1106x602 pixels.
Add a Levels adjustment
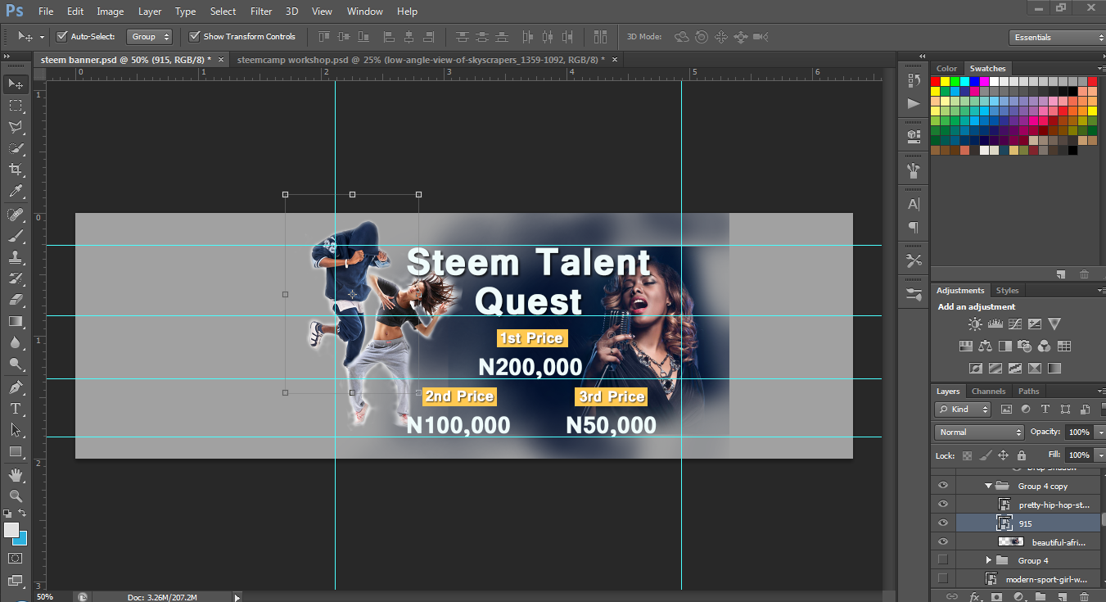[x=995, y=324]
